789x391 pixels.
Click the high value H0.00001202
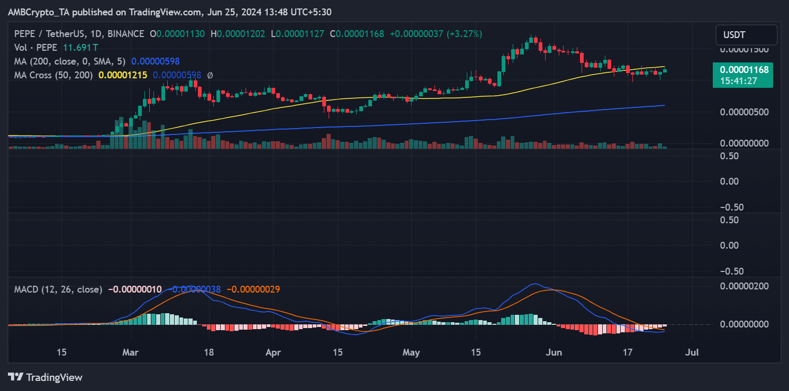click(238, 34)
